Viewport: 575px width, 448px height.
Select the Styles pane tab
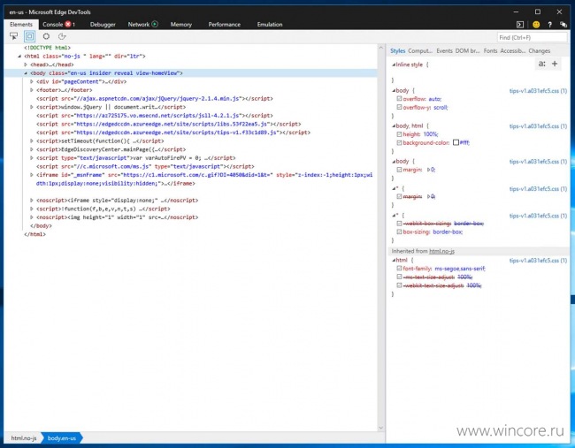click(398, 51)
